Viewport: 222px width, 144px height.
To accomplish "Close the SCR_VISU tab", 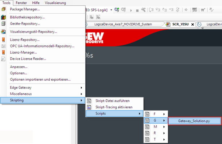I will [192, 24].
